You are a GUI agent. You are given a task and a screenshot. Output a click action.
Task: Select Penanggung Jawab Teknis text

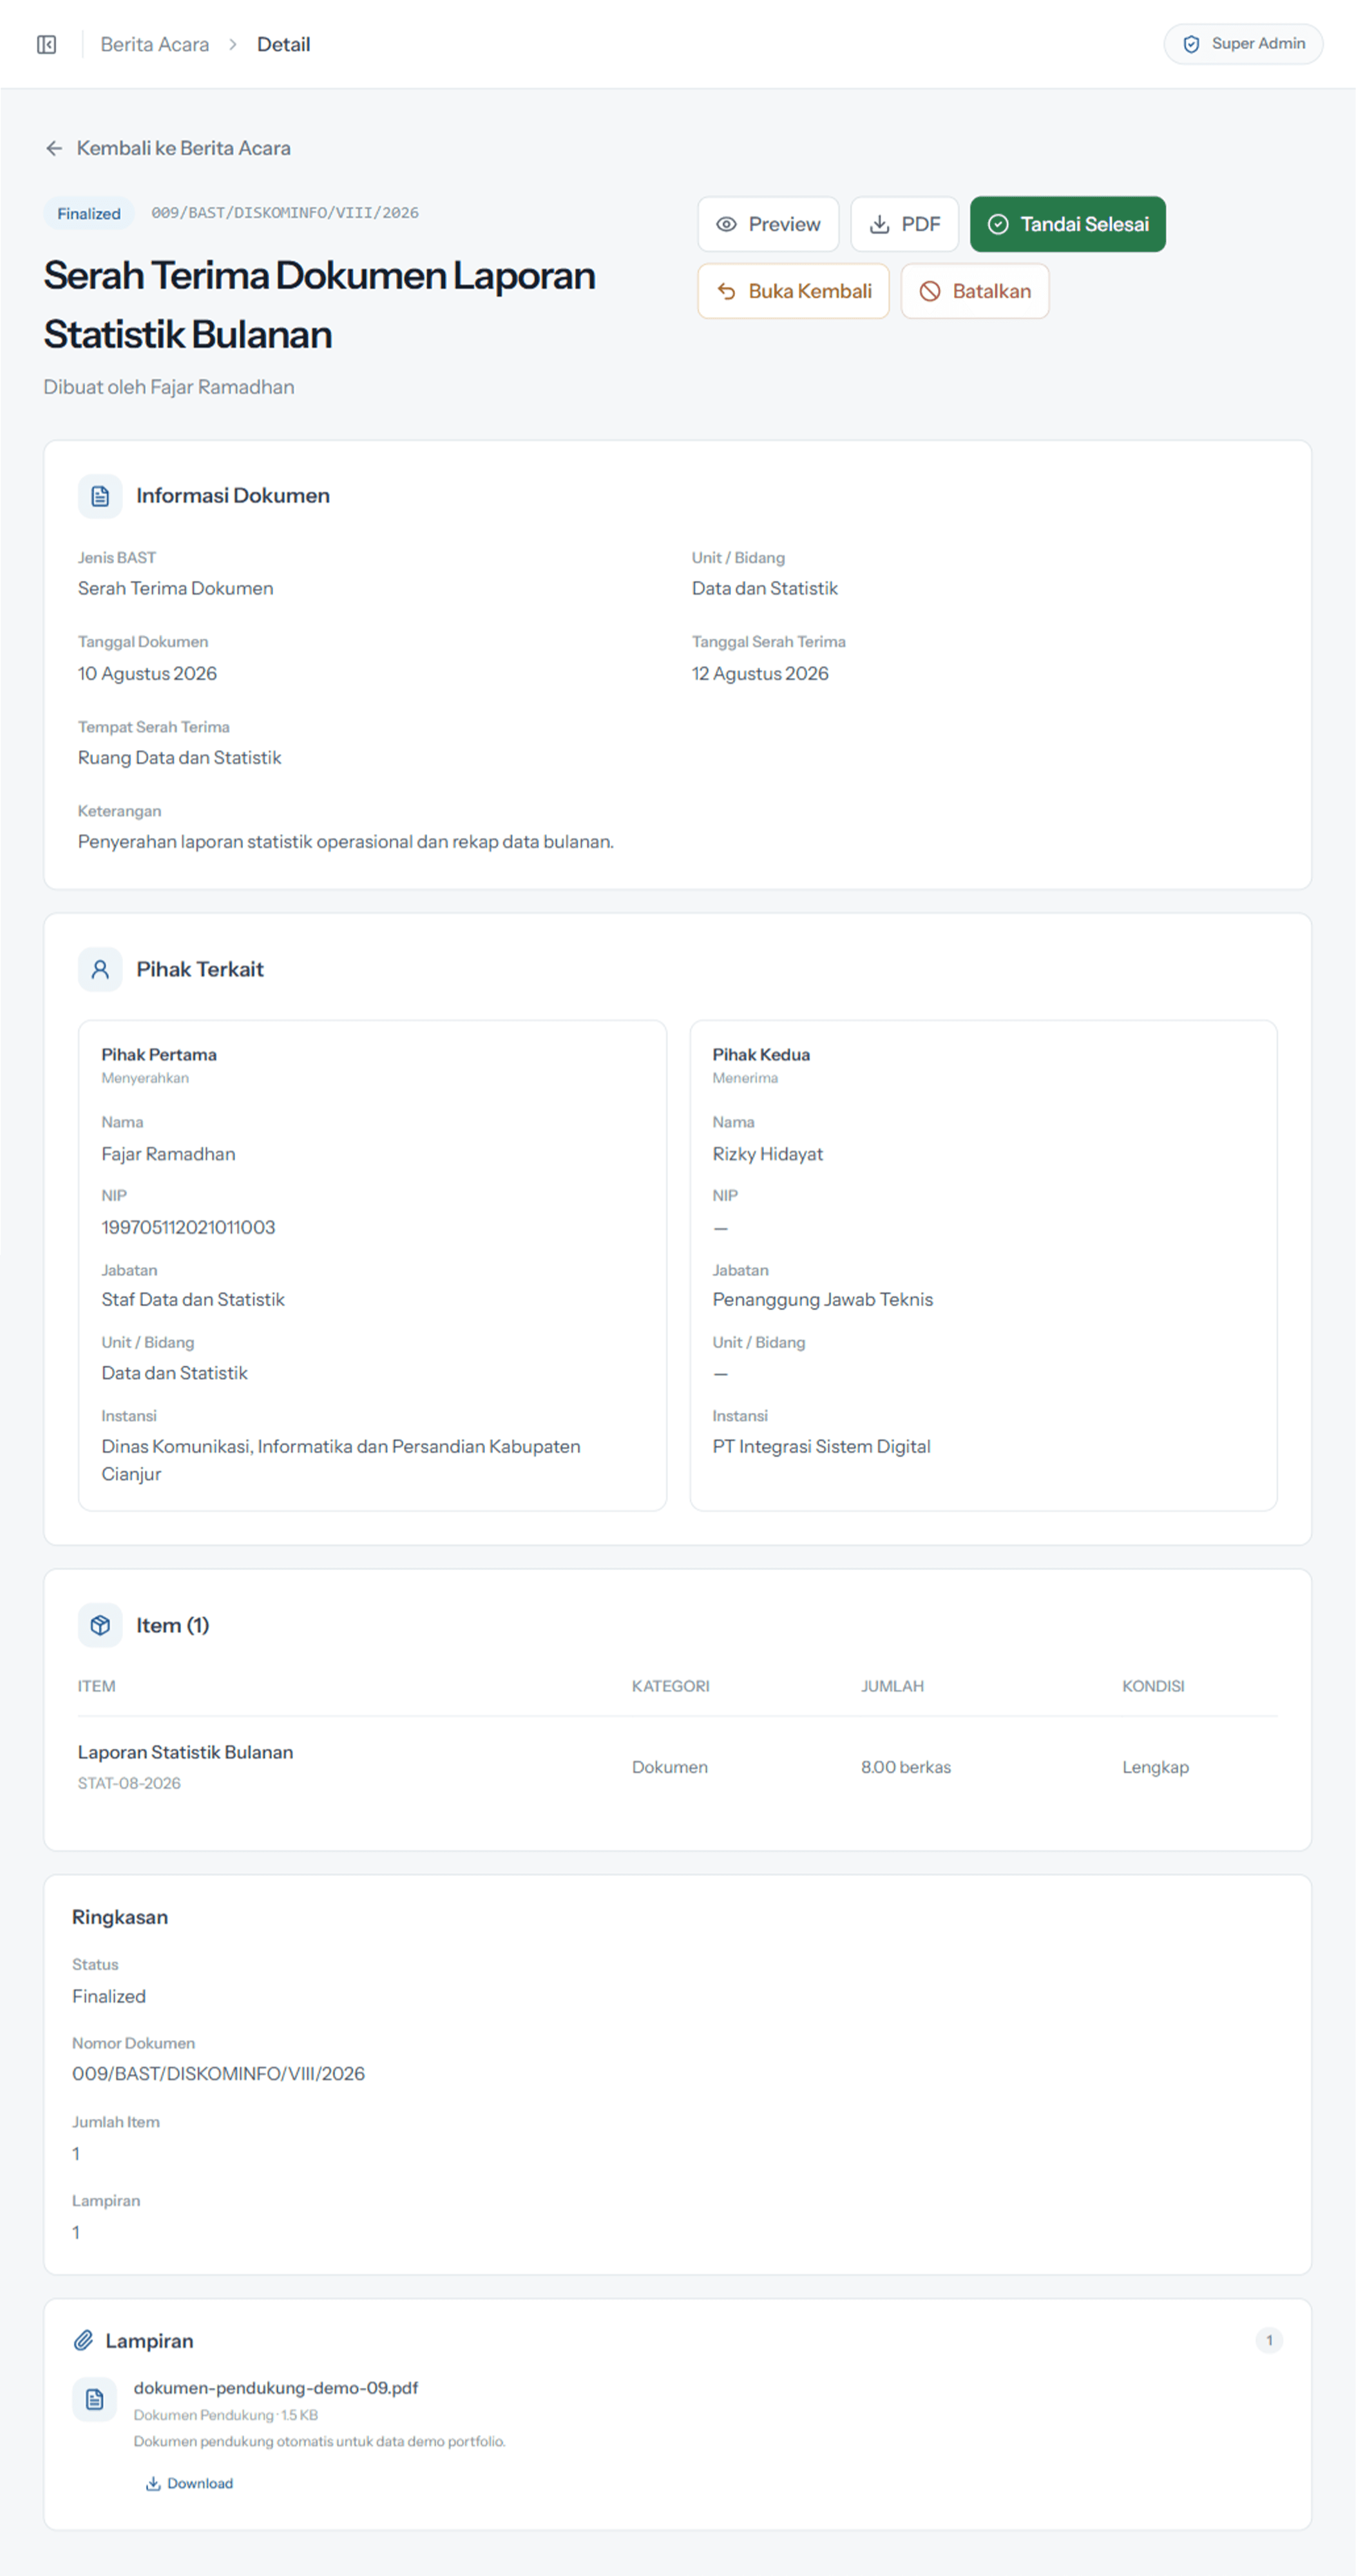[822, 1299]
